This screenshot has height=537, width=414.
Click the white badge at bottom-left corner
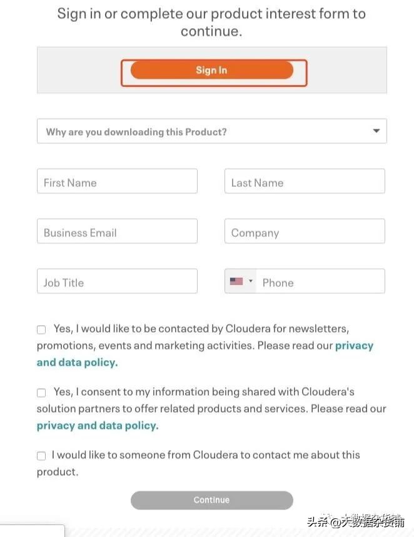point(31,531)
